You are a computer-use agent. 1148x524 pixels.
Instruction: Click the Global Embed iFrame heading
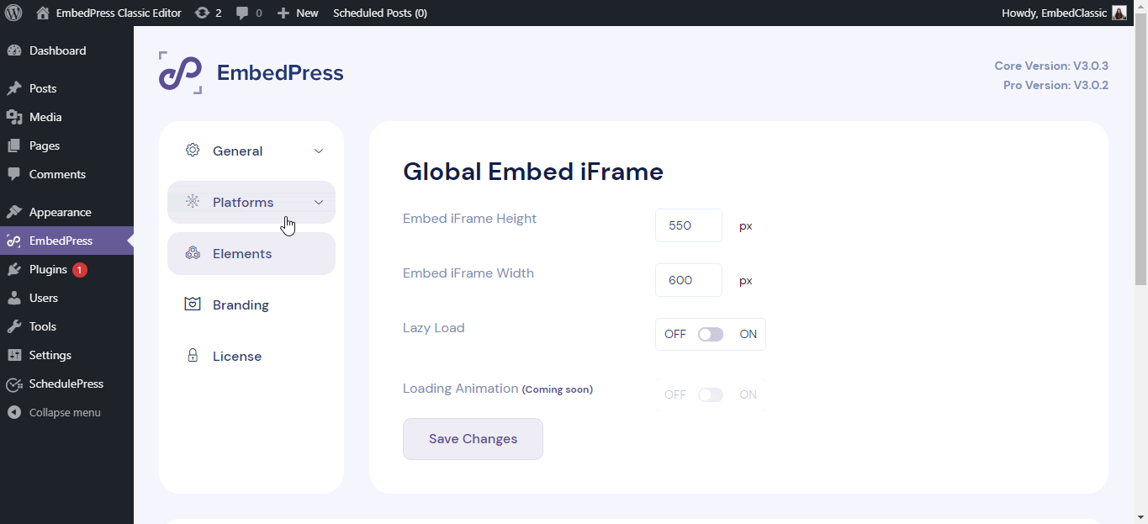click(533, 172)
